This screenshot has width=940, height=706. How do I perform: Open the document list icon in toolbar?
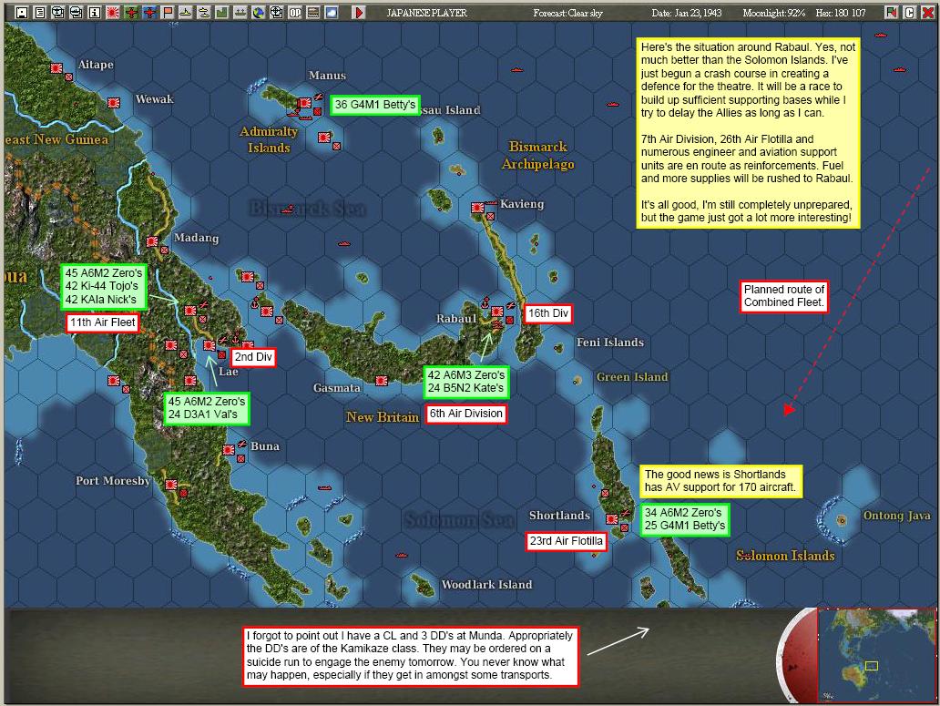coord(39,12)
